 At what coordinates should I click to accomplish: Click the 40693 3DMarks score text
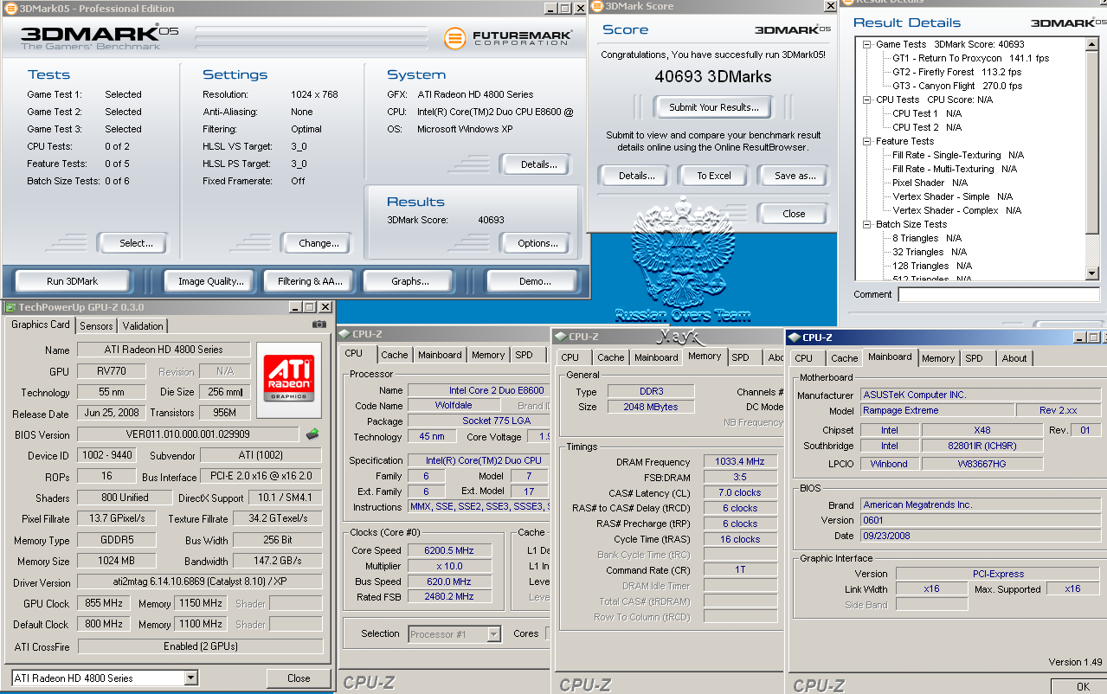pyautogui.click(x=713, y=77)
